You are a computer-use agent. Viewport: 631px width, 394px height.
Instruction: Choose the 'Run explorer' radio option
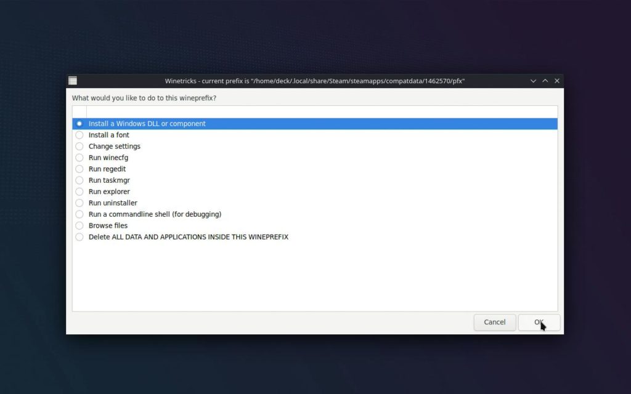pos(79,192)
